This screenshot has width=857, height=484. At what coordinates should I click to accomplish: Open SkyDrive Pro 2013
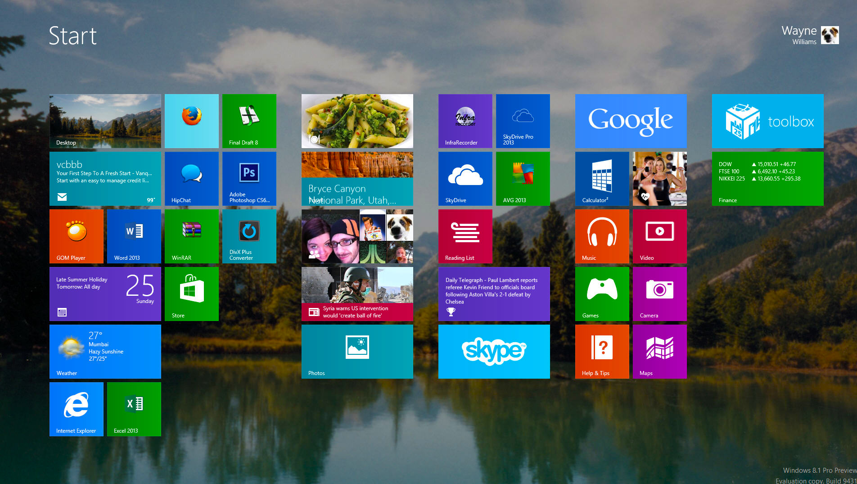523,121
